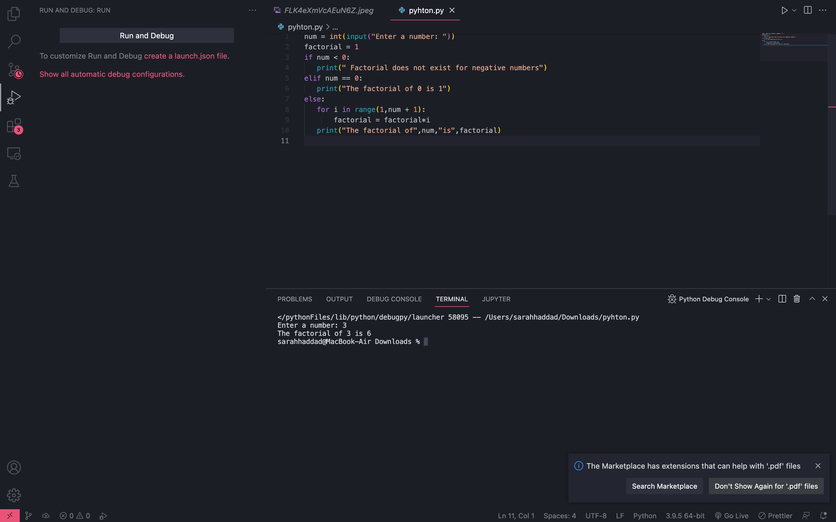The height and width of the screenshot is (522, 836).
Task: Open the Accounts icon in activity bar
Action: pyautogui.click(x=14, y=467)
